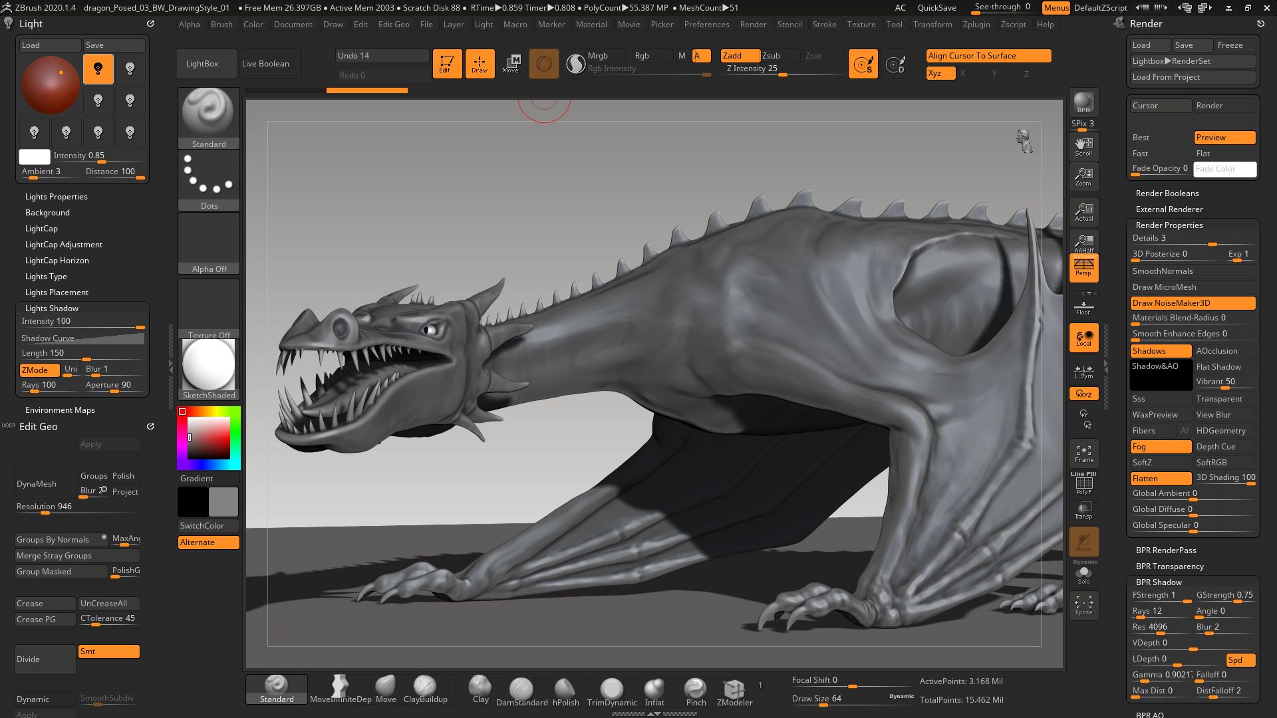Click the BPR render icon
The height and width of the screenshot is (718, 1277).
[1083, 102]
